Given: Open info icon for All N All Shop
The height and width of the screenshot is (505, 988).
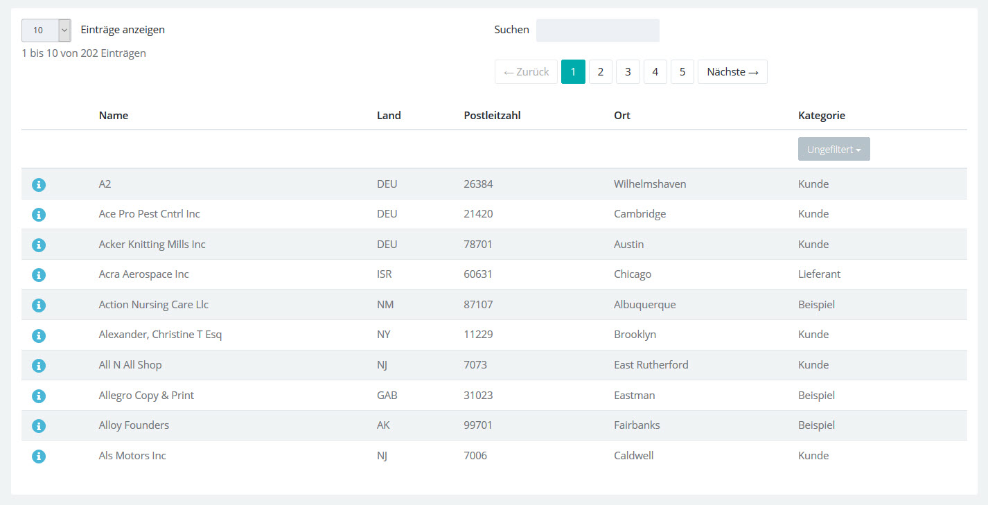Looking at the screenshot, I should click(39, 366).
